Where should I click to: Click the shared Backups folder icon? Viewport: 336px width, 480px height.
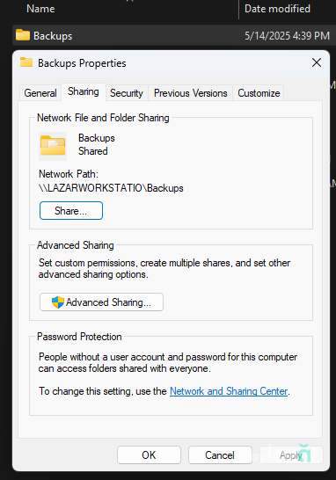click(x=53, y=146)
